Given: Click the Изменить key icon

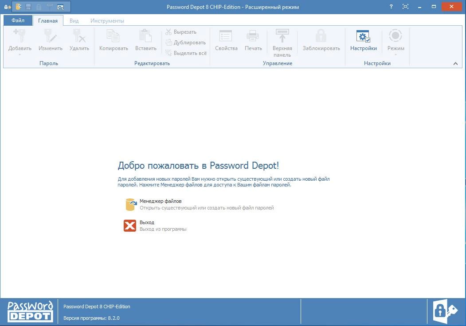Looking at the screenshot, I should point(50,36).
